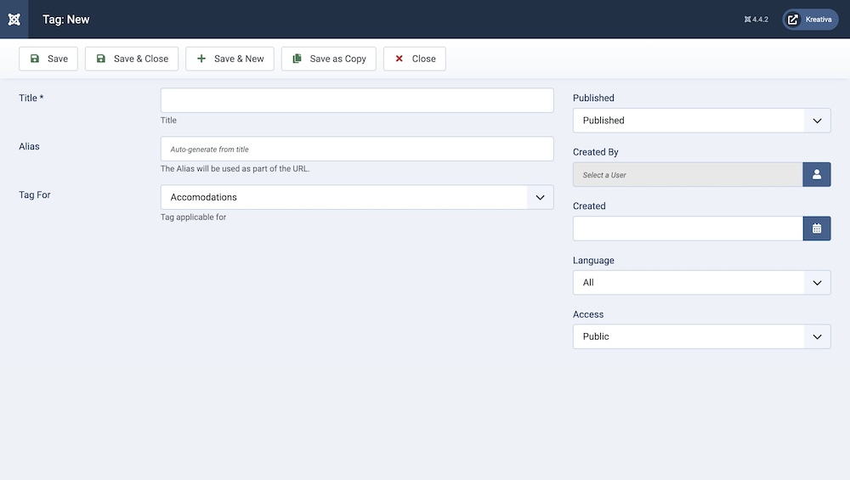
Task: Click the Tag: New page heading
Action: 66,19
